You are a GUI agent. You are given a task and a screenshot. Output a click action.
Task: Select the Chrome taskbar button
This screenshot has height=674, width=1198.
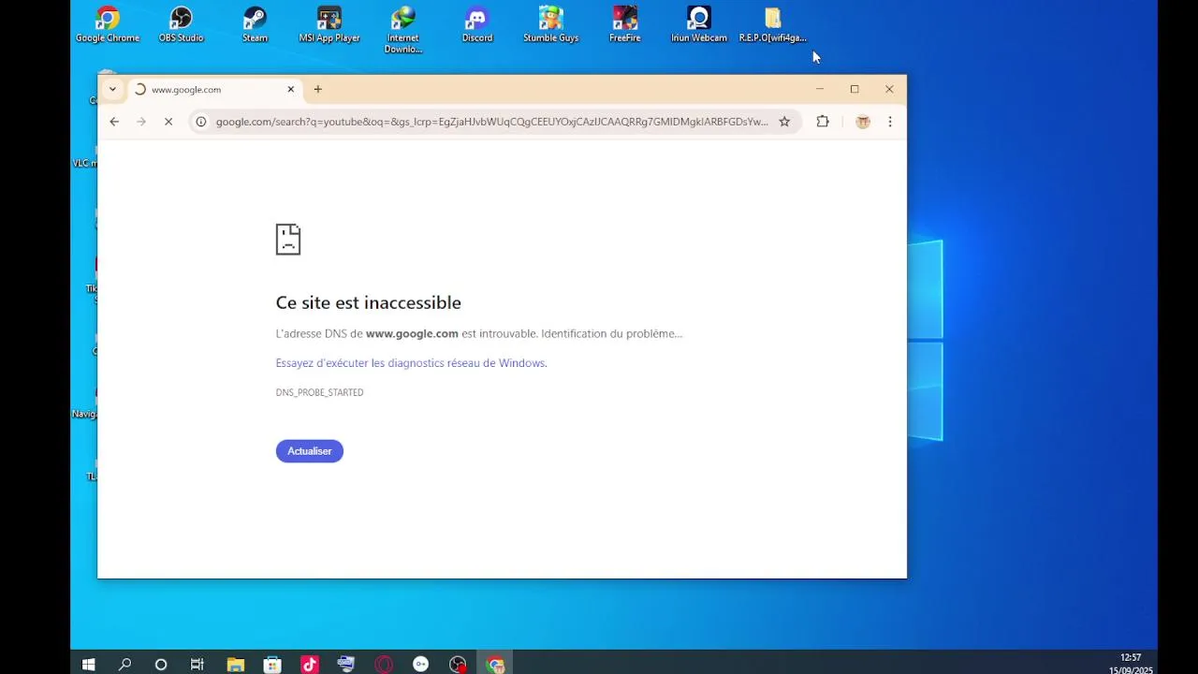pos(496,665)
